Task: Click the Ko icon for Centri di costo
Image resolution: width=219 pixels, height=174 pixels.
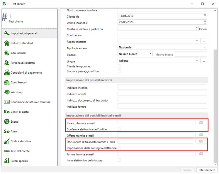Action: 6,112
